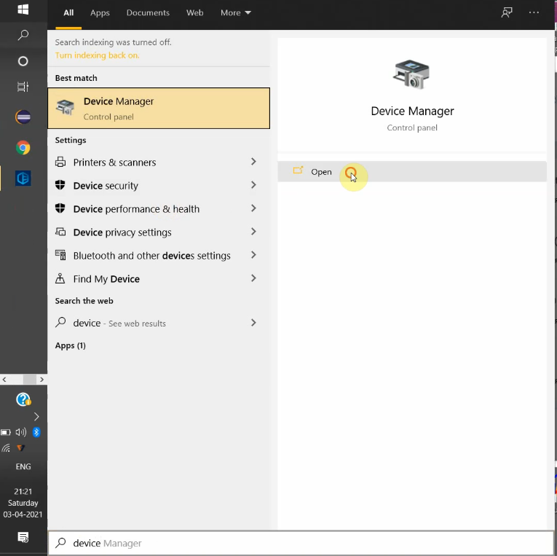This screenshot has width=557, height=556.
Task: Click the icon beside Device privacy settings
Action: [x=60, y=232]
